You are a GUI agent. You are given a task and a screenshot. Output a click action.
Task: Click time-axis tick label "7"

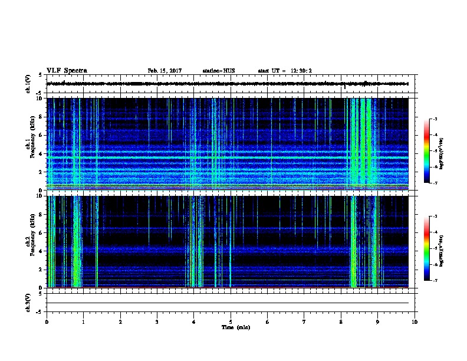(304, 322)
